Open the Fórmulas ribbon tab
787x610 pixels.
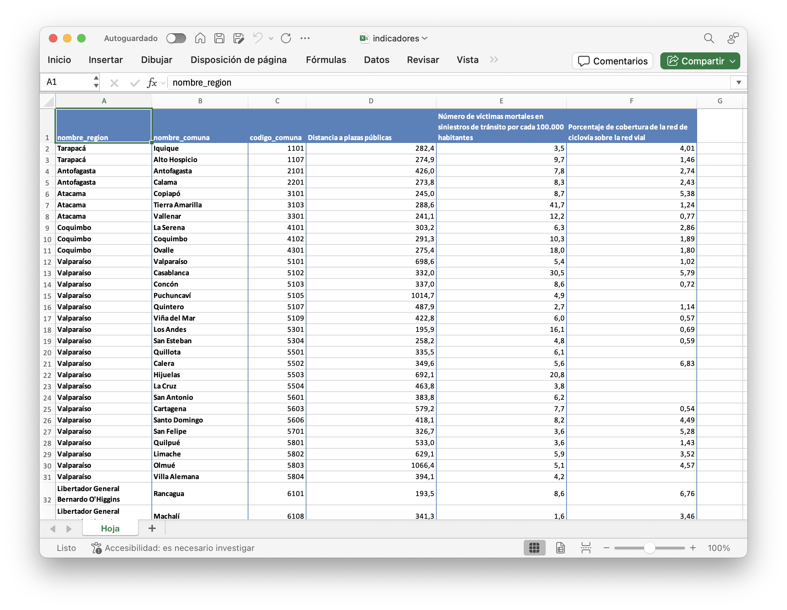coord(326,60)
